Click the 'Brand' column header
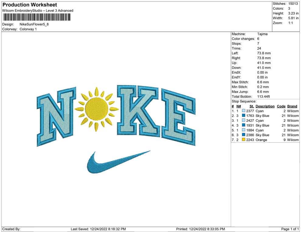Screen dimensions: 301x232 coord(292,106)
